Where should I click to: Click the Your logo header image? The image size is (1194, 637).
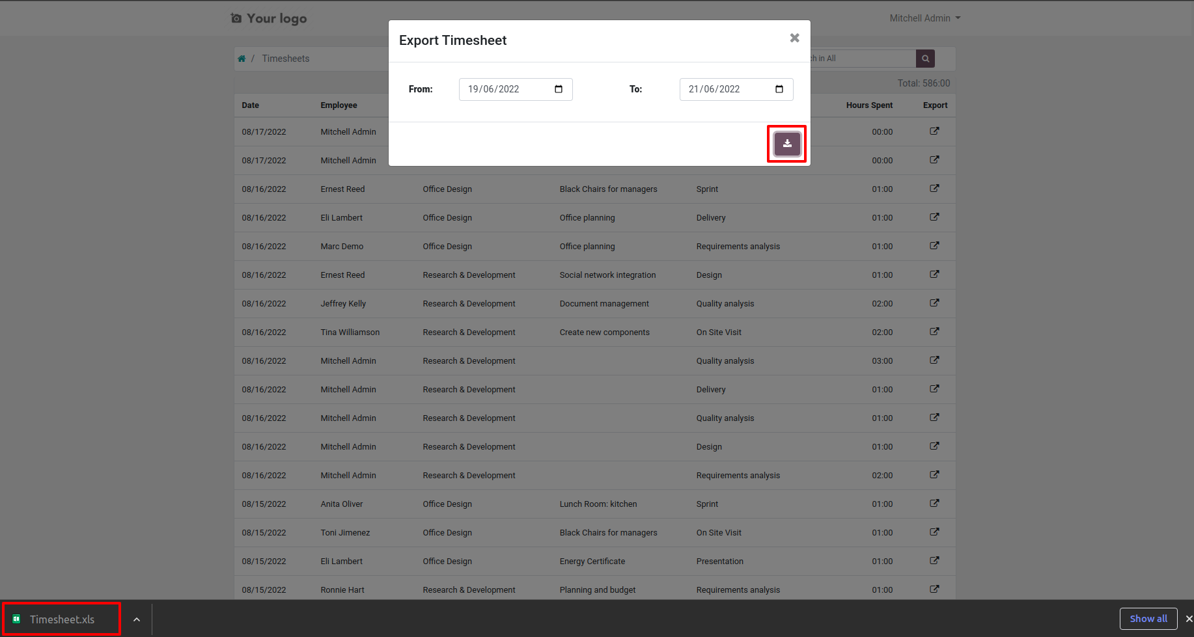pos(269,18)
